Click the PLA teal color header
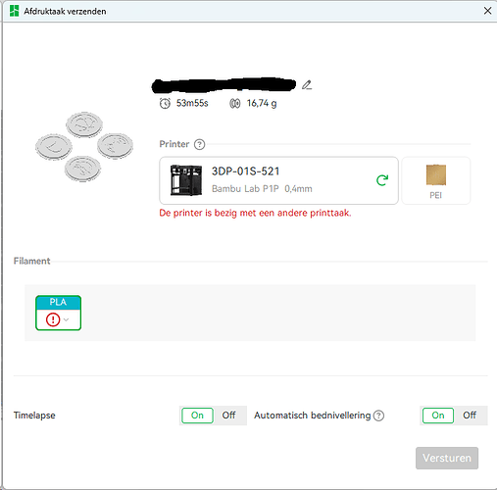This screenshot has height=490, width=497. [x=58, y=302]
